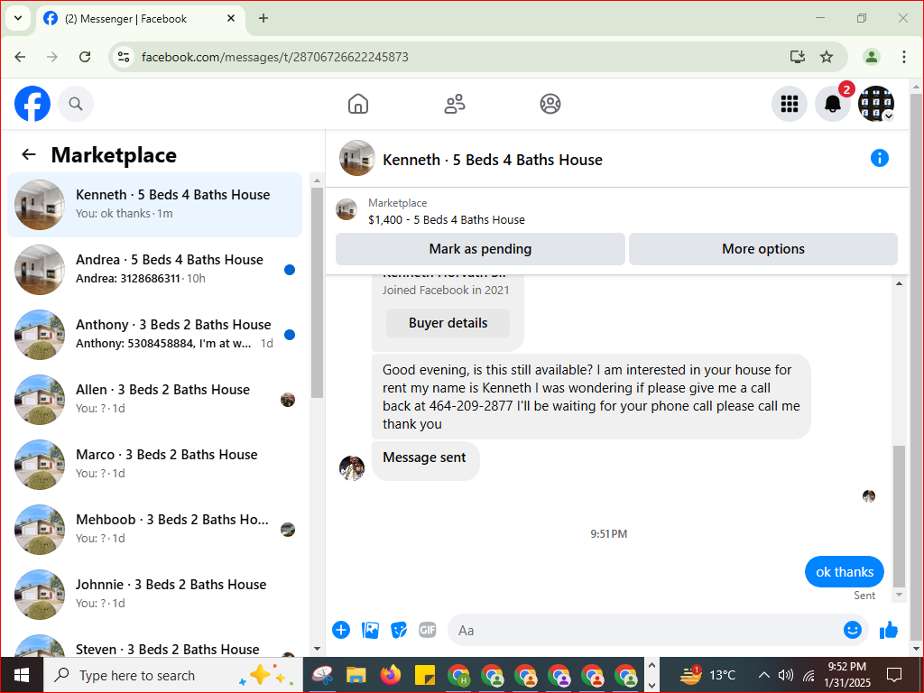The width and height of the screenshot is (924, 693).
Task: Open Firefox from taskbar
Action: (390, 675)
